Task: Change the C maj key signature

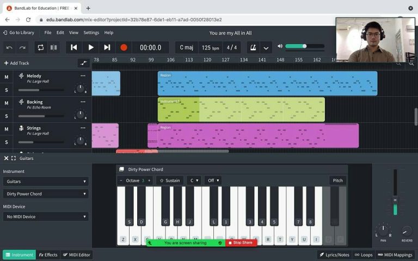Action: click(186, 48)
